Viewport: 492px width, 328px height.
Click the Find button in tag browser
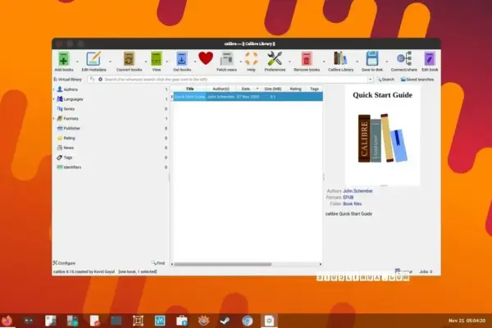tap(158, 263)
